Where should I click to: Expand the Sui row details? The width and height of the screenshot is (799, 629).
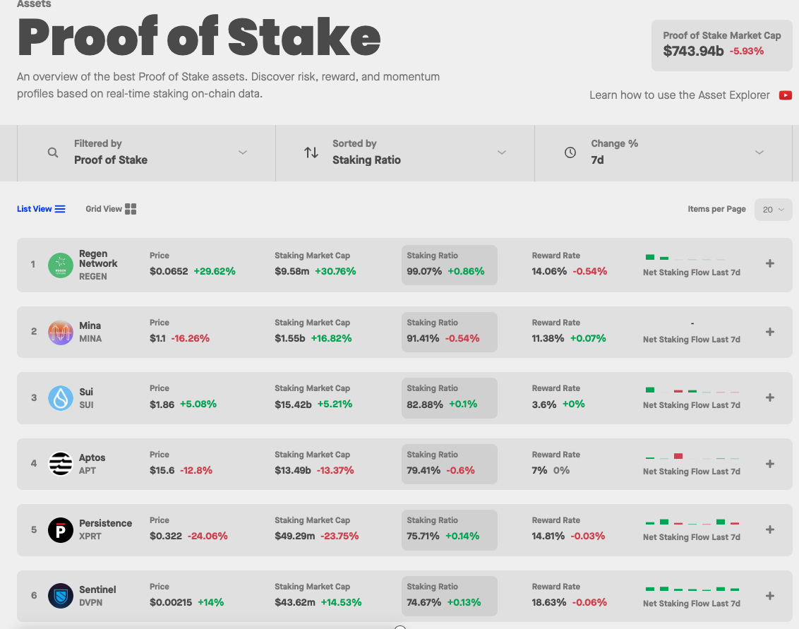coord(770,397)
